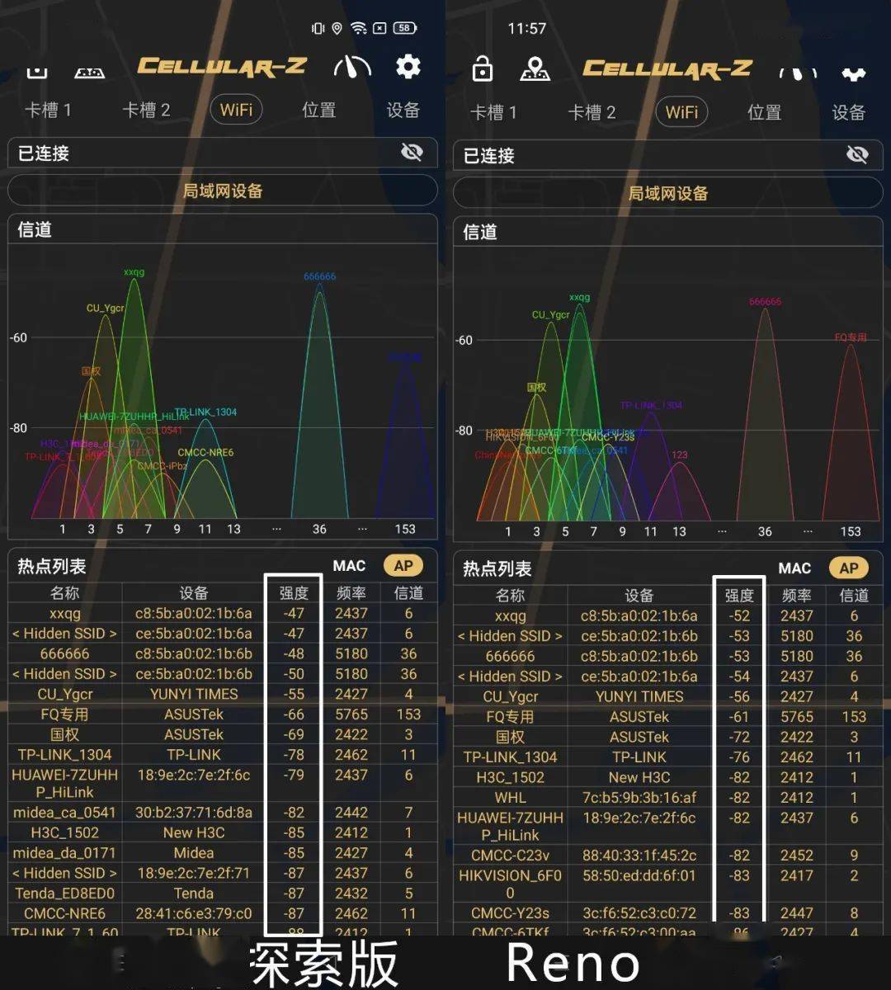This screenshot has width=891, height=990.
Task: Select 666666 row in 深索版 hotspot list
Action: point(223,653)
